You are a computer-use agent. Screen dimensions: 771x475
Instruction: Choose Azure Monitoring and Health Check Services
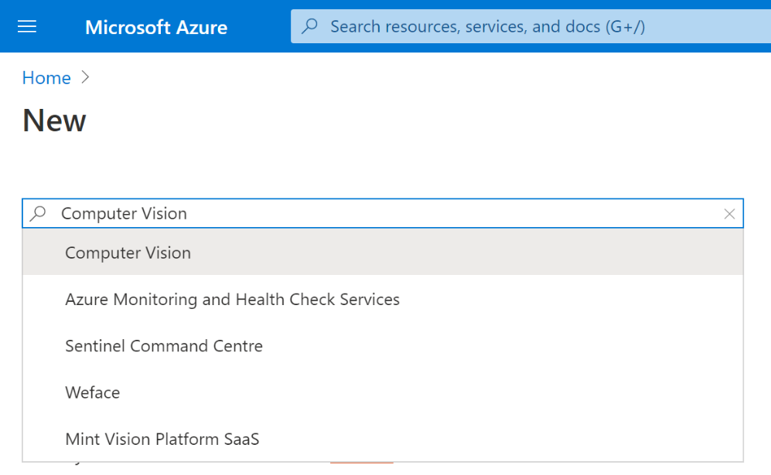383,299
